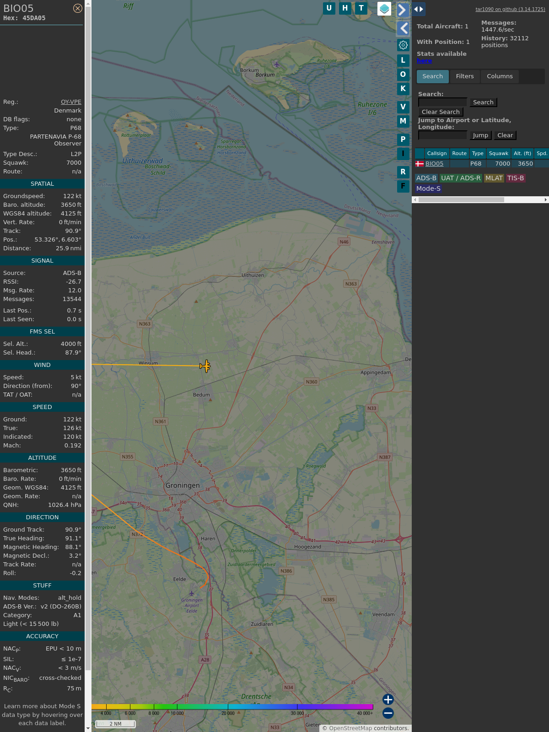Sort the table by Callsign column
This screenshot has width=549, height=732.
[x=437, y=153]
